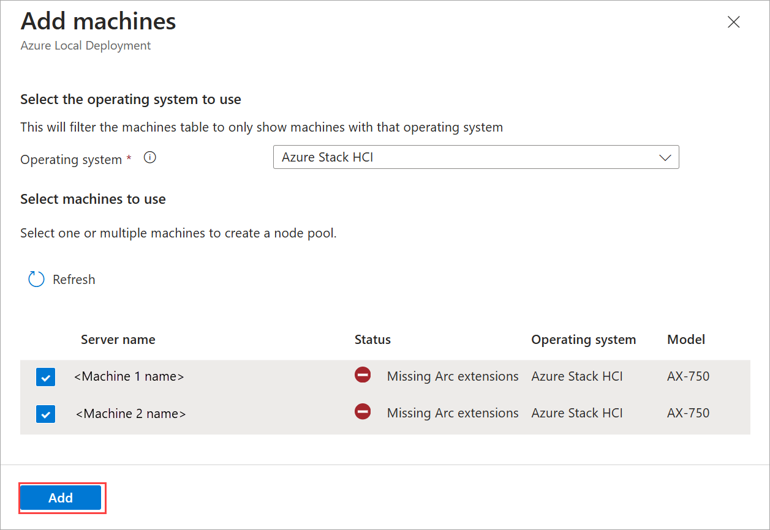Click the Operating system info icon

[x=149, y=158]
